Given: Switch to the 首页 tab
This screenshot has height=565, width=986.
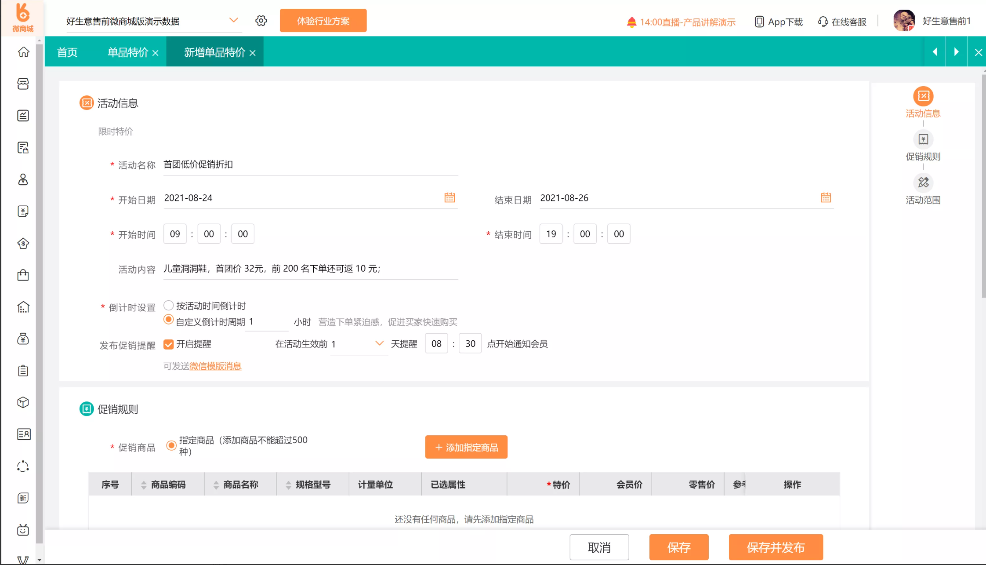Looking at the screenshot, I should (x=67, y=52).
